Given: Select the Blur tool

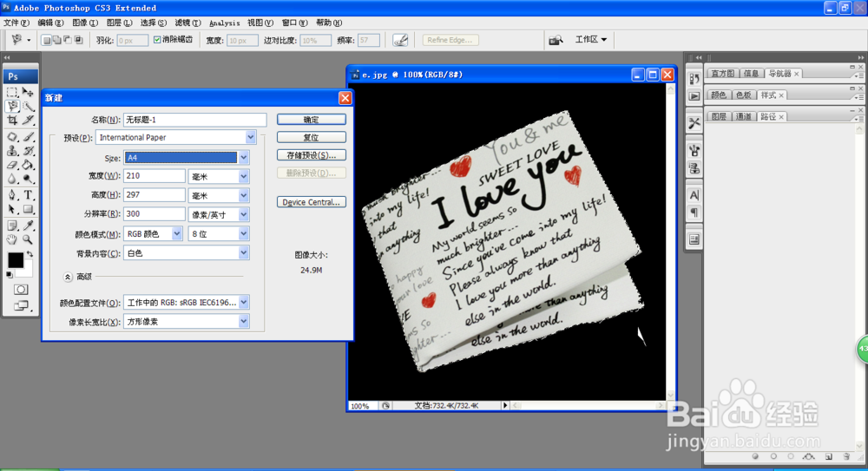Looking at the screenshot, I should [x=12, y=179].
